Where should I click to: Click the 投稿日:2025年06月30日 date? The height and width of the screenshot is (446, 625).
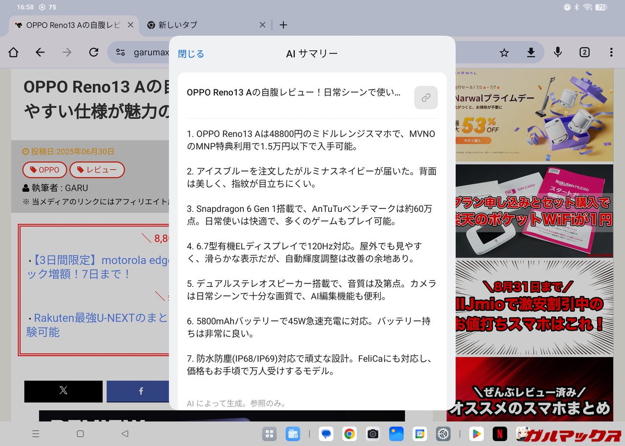[x=68, y=152]
